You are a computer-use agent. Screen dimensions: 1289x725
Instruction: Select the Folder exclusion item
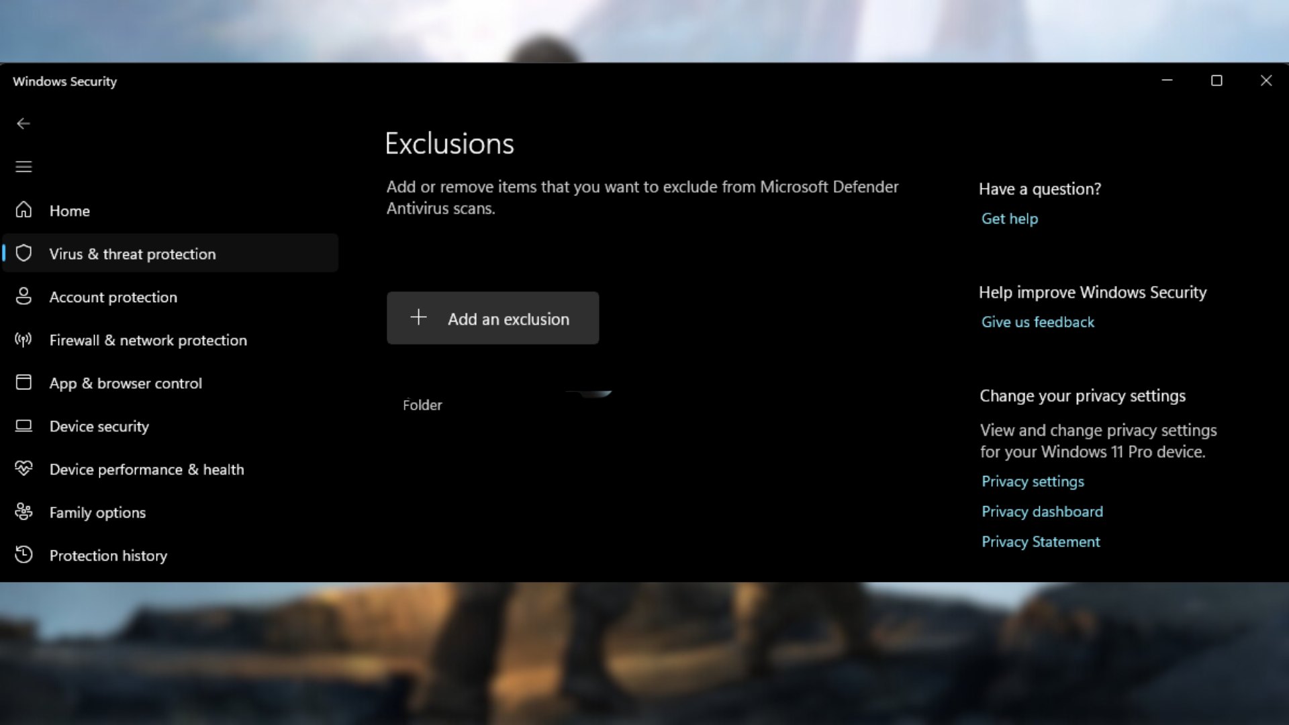point(422,405)
